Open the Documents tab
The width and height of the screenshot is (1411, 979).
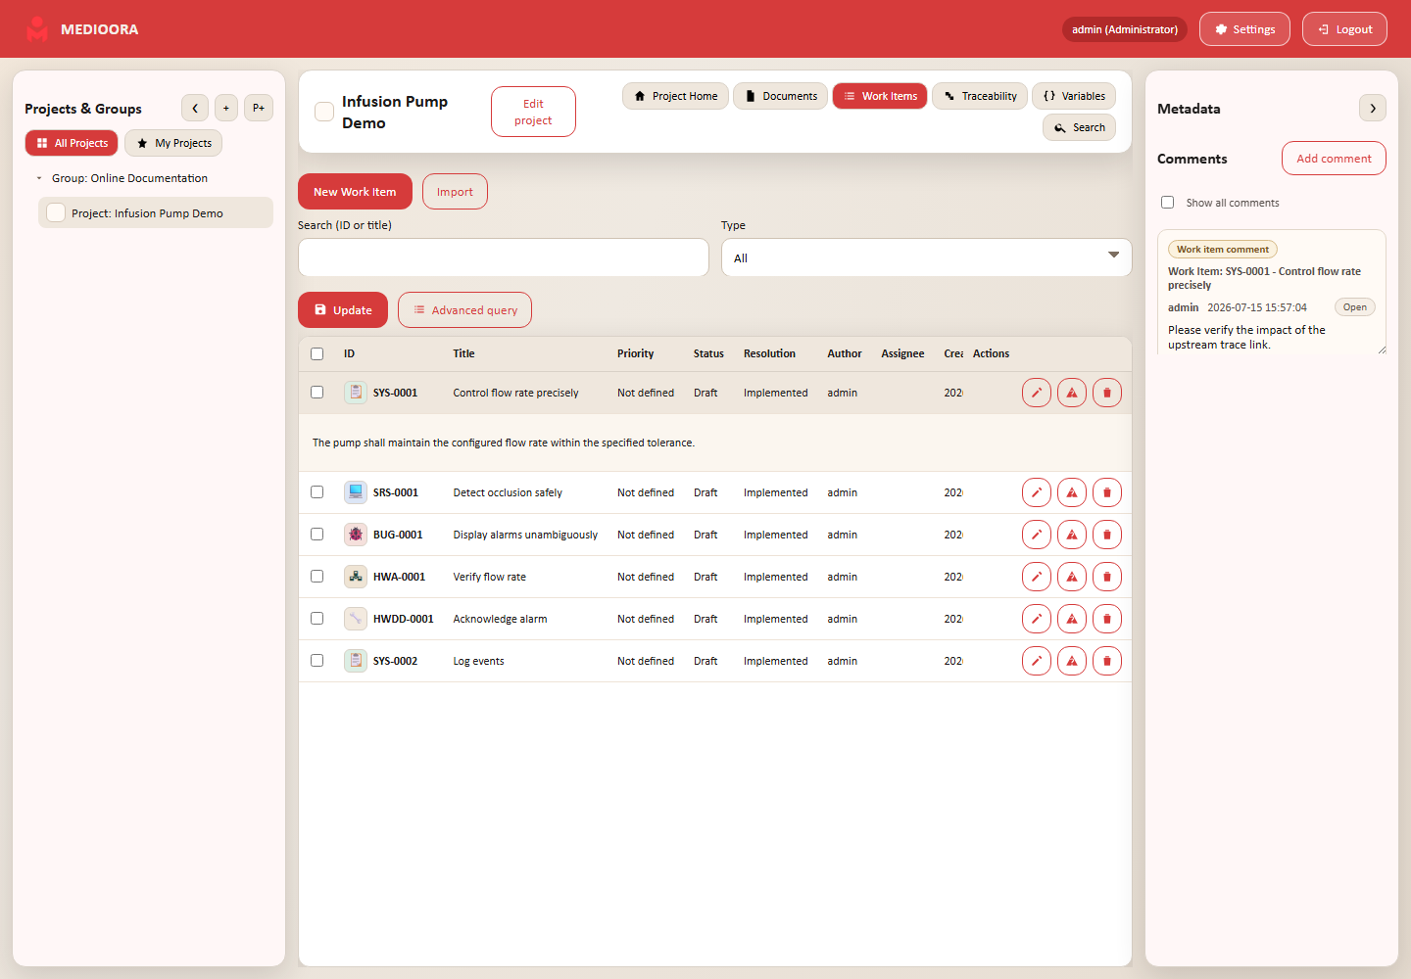(x=780, y=96)
